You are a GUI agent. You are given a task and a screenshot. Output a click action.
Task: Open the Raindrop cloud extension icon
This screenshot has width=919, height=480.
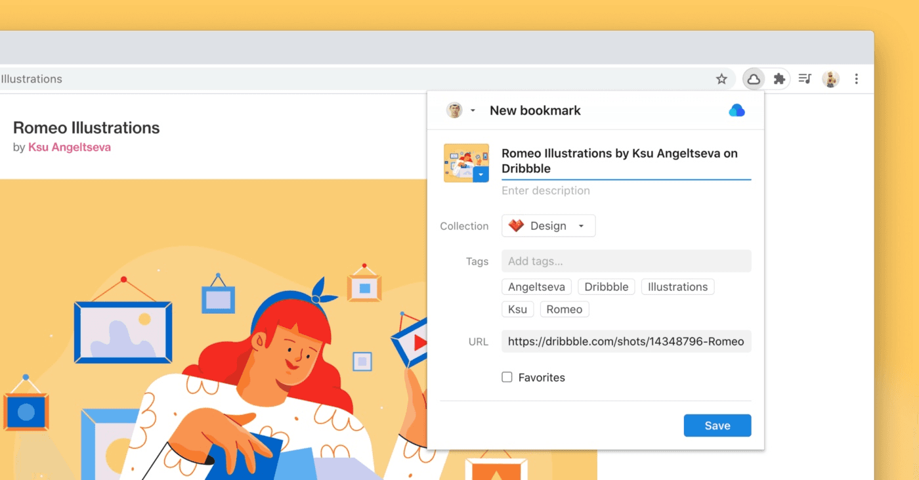click(x=754, y=79)
